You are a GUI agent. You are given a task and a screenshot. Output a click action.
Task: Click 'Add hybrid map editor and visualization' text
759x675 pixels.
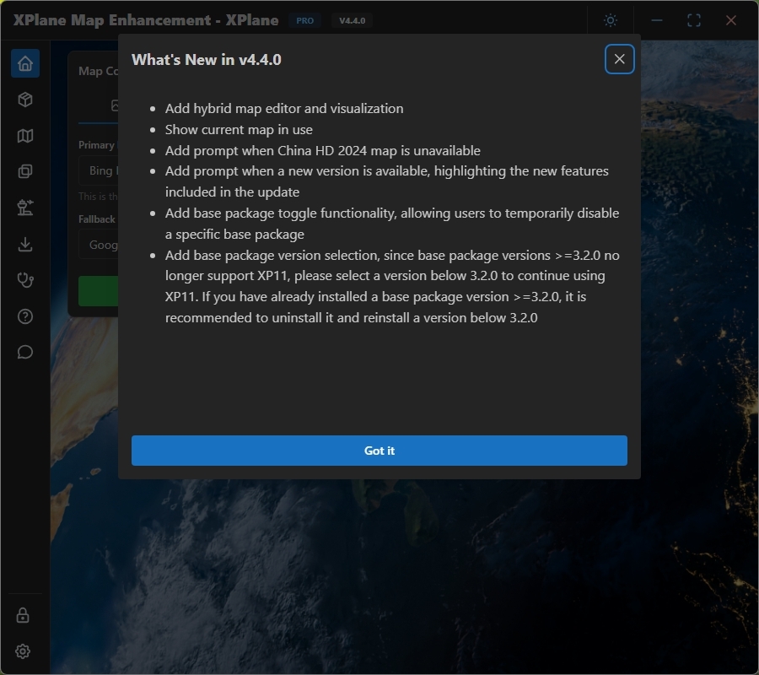(284, 109)
